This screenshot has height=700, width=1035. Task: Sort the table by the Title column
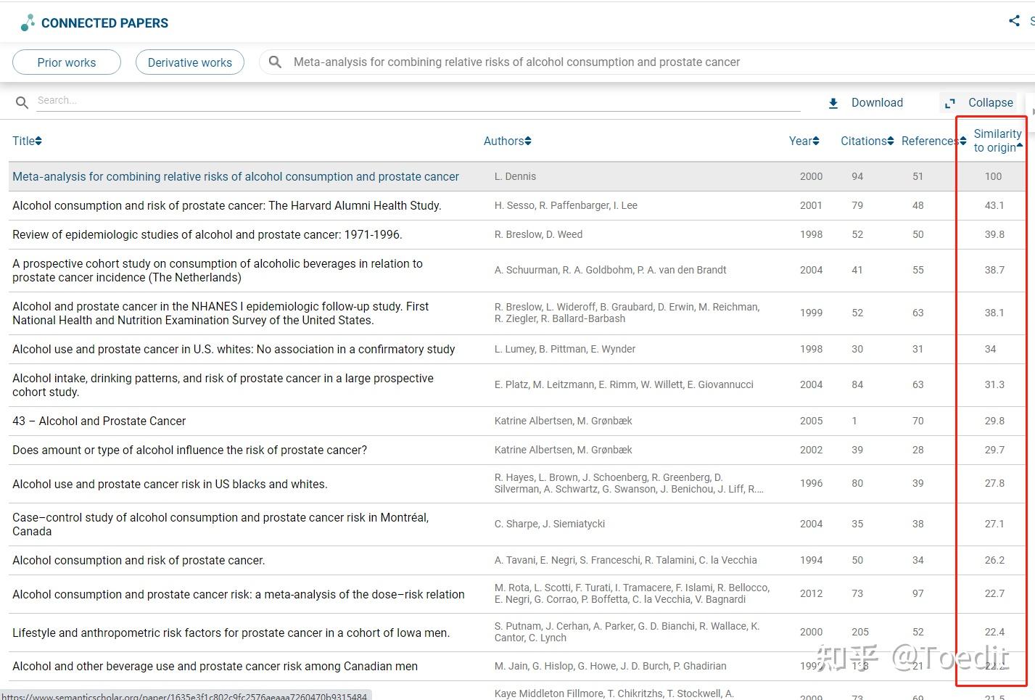coord(27,141)
